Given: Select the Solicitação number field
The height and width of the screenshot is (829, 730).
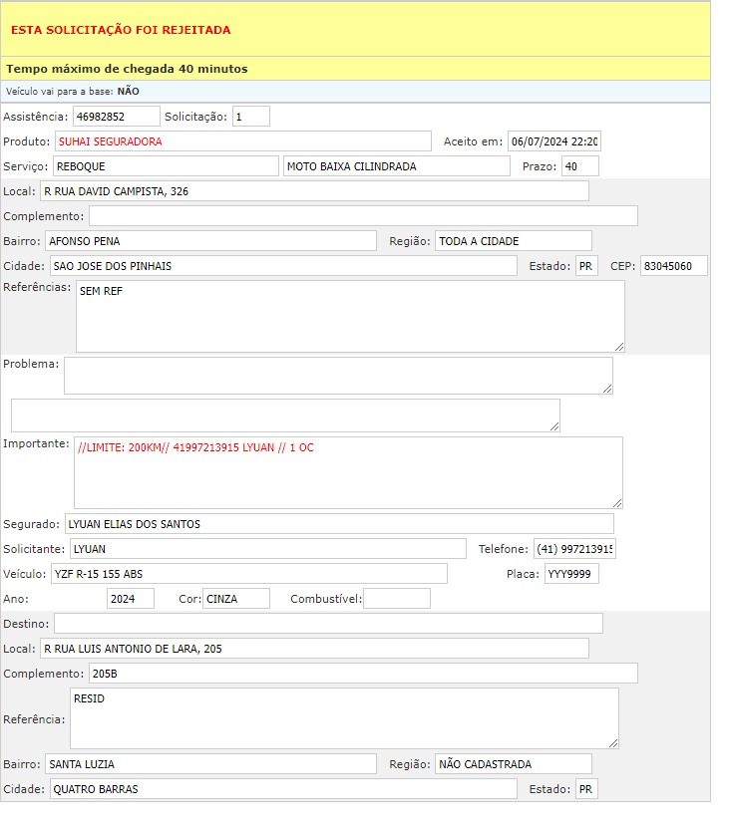Looking at the screenshot, I should [x=251, y=117].
